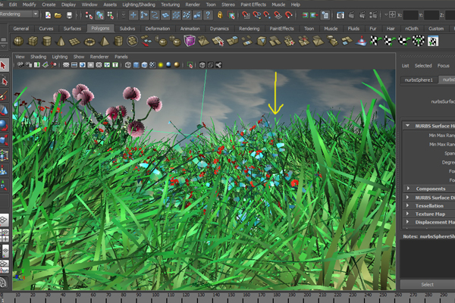Click the yellow light sphere icon in viewport toolbar
Screen dimensions: 455x303
click(x=161, y=65)
